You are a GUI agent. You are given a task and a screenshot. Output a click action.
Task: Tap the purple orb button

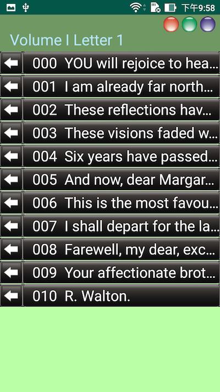(208, 24)
